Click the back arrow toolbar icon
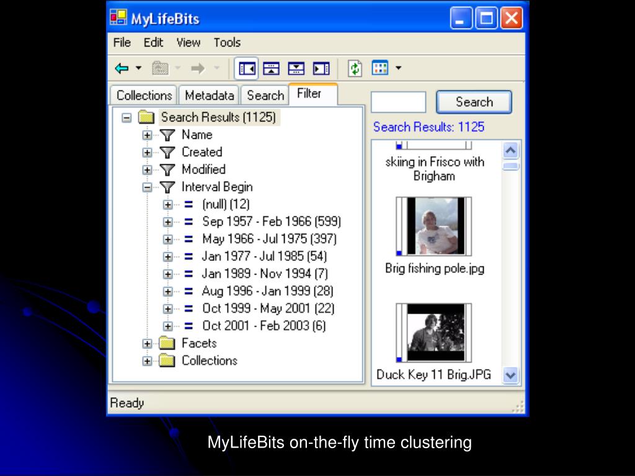The image size is (635, 476). pos(122,68)
